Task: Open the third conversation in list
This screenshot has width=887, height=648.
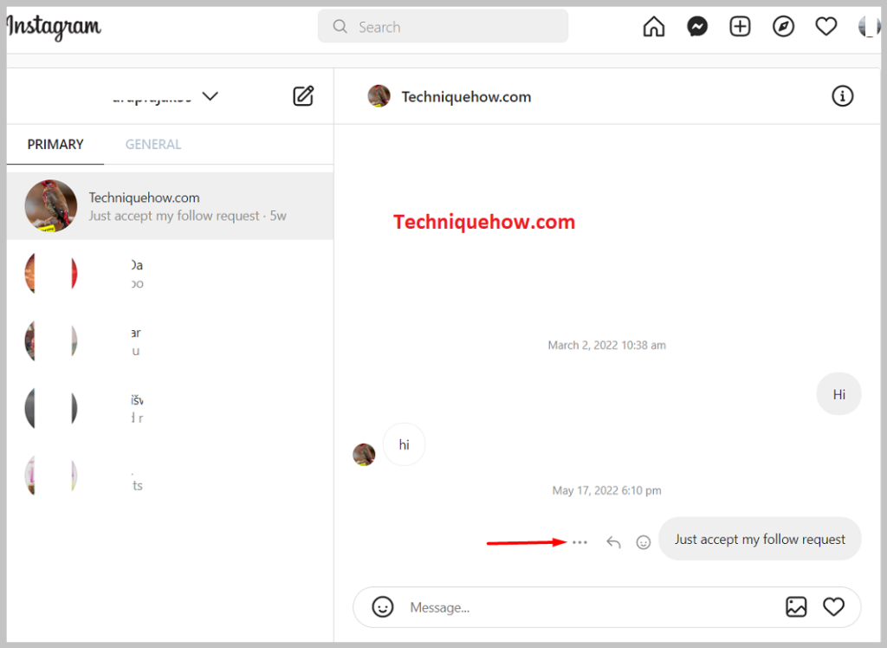Action: (x=170, y=341)
